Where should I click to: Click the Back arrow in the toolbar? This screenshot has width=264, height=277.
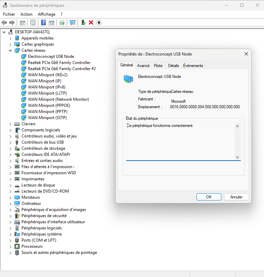[4, 22]
